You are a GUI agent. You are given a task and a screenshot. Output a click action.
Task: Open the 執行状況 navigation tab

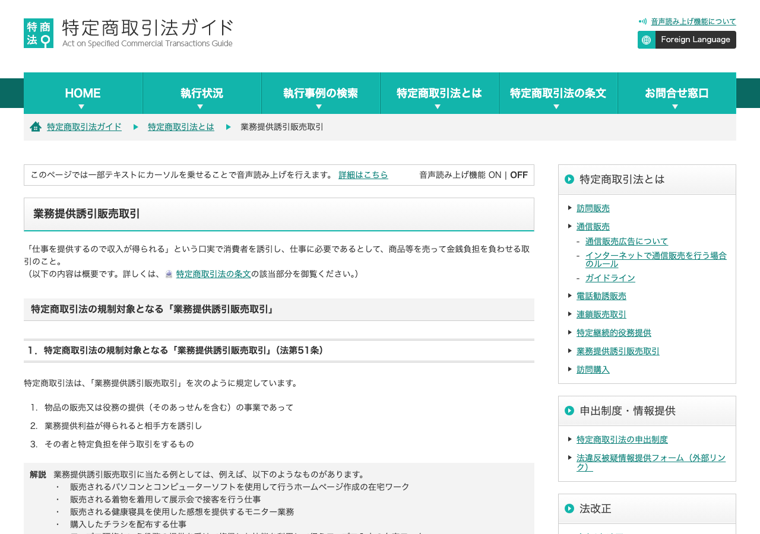202,93
